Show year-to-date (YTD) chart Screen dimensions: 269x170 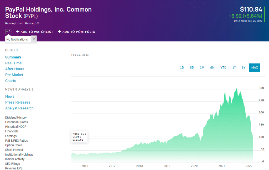tap(223, 67)
